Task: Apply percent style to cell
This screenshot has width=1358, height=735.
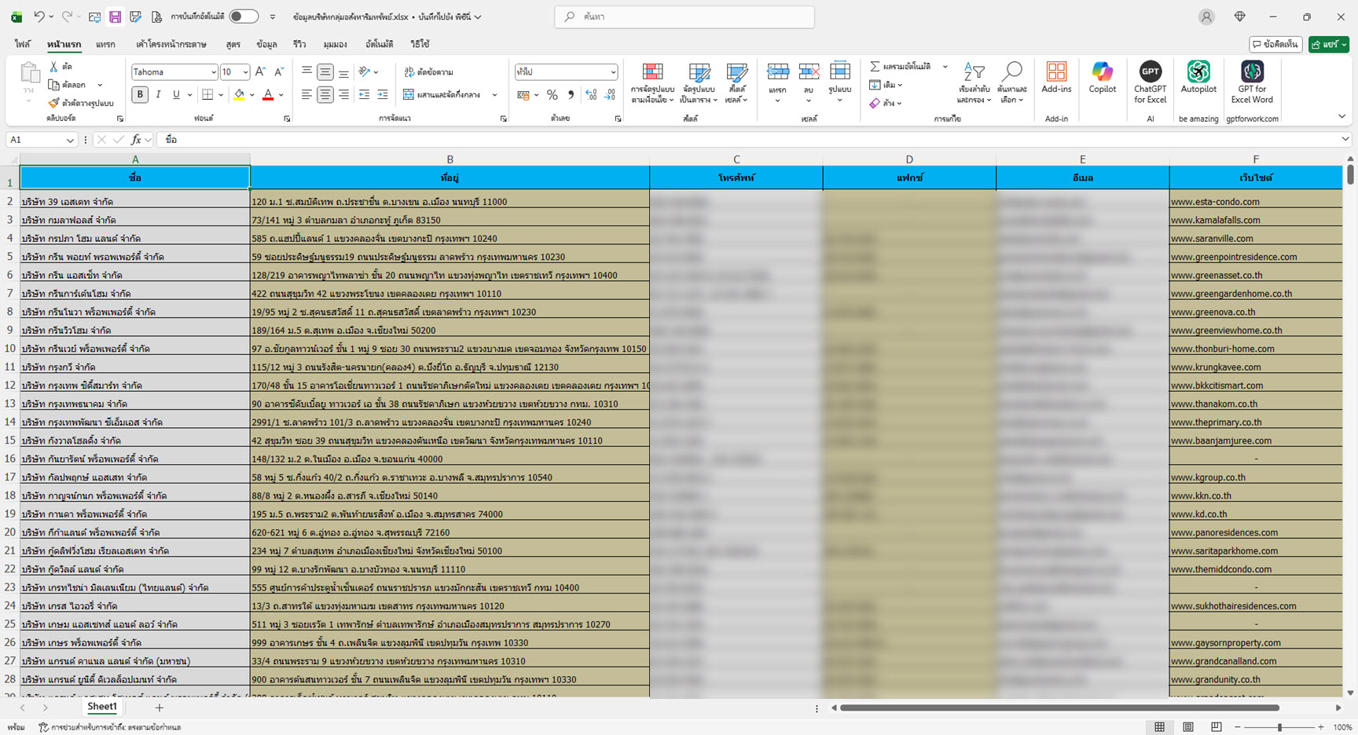Action: (552, 95)
